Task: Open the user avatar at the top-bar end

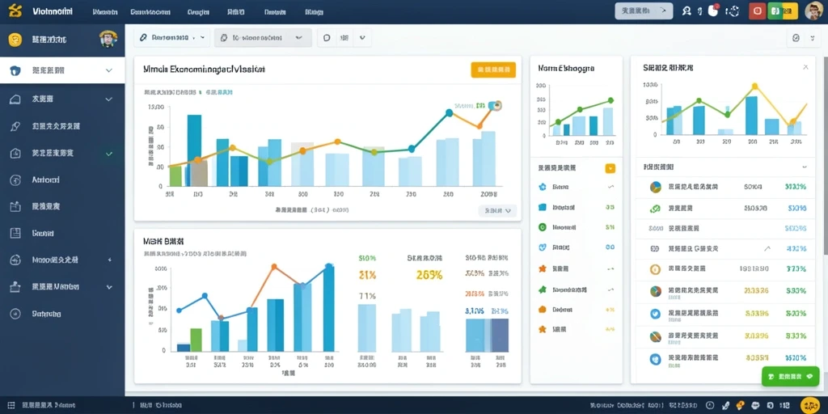Action: [813, 11]
